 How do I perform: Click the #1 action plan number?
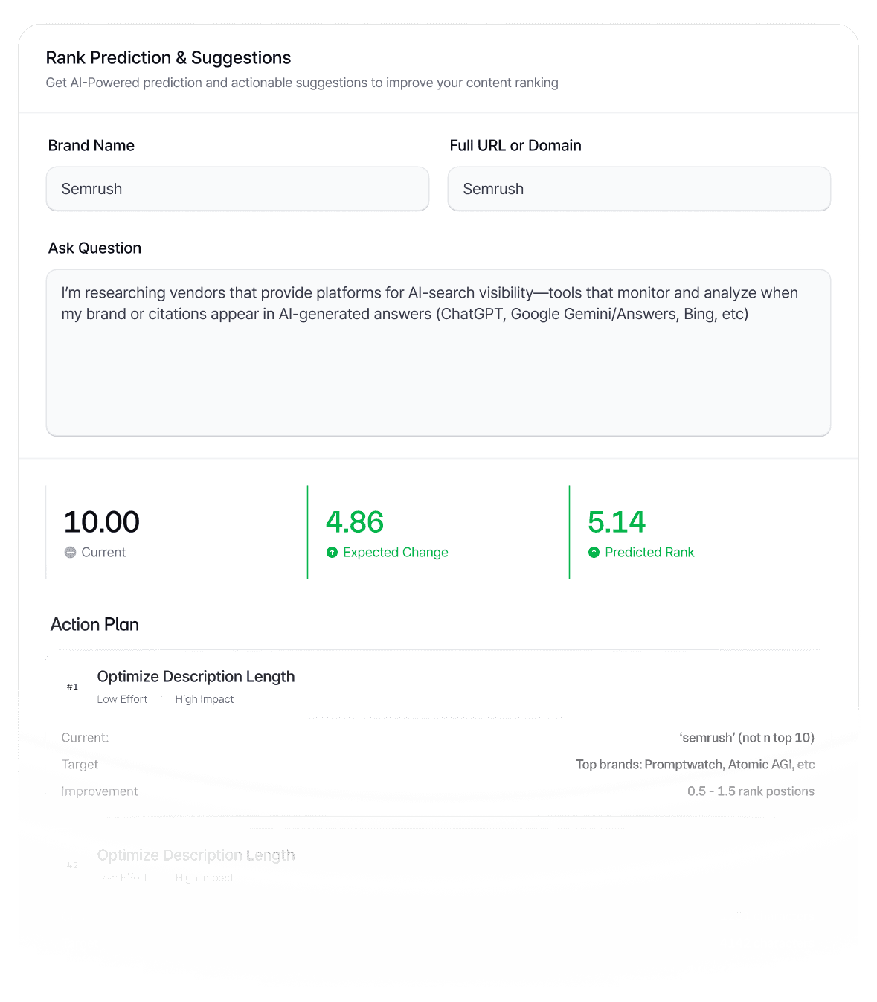click(x=72, y=687)
